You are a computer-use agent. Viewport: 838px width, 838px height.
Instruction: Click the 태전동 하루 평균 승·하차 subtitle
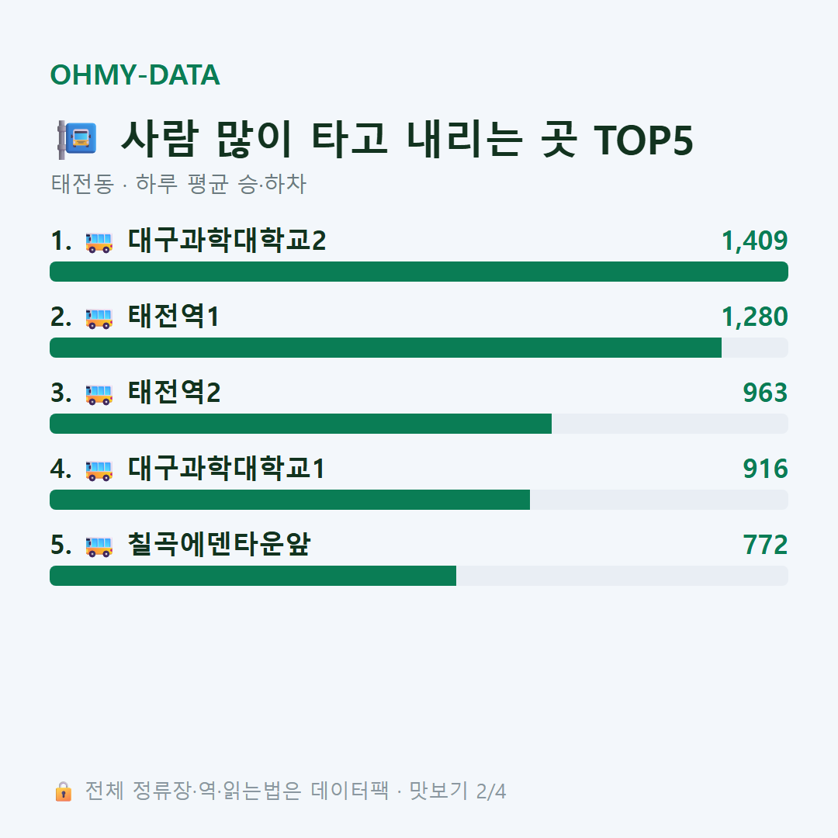click(x=178, y=184)
